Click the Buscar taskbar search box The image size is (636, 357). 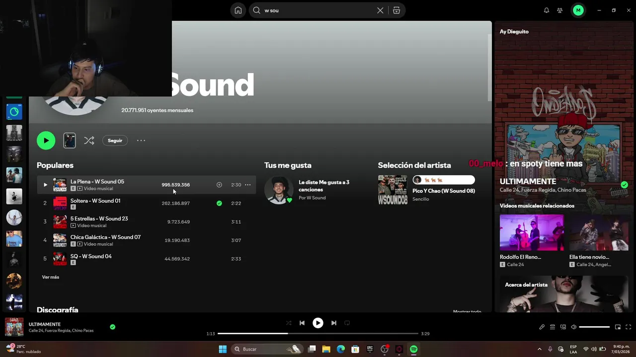pyautogui.click(x=268, y=349)
